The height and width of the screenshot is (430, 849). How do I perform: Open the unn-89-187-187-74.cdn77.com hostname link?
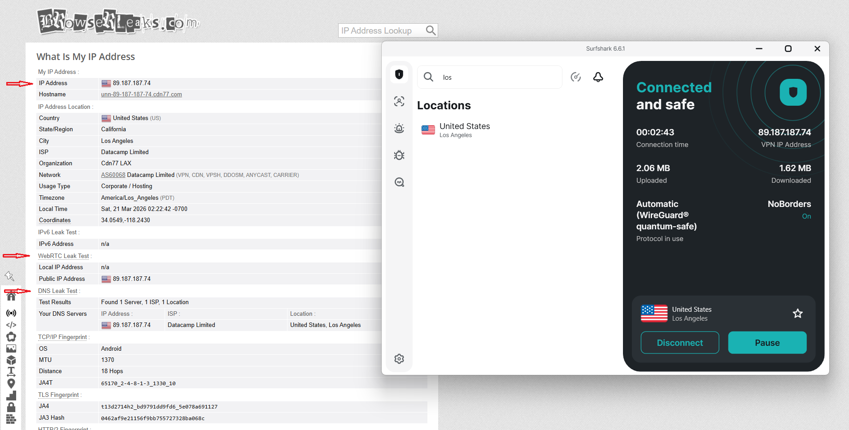click(141, 95)
